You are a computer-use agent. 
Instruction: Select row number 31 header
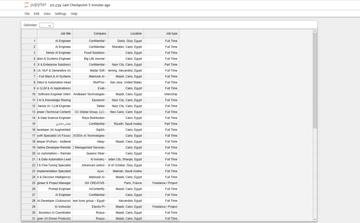(x=30, y=219)
